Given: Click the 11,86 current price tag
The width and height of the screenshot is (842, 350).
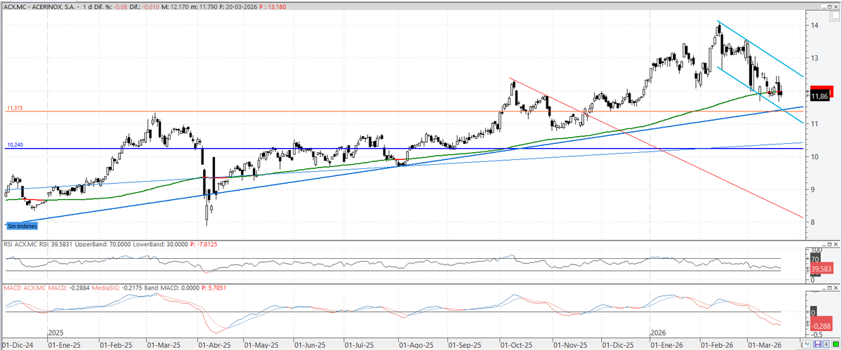Looking at the screenshot, I should pos(820,97).
